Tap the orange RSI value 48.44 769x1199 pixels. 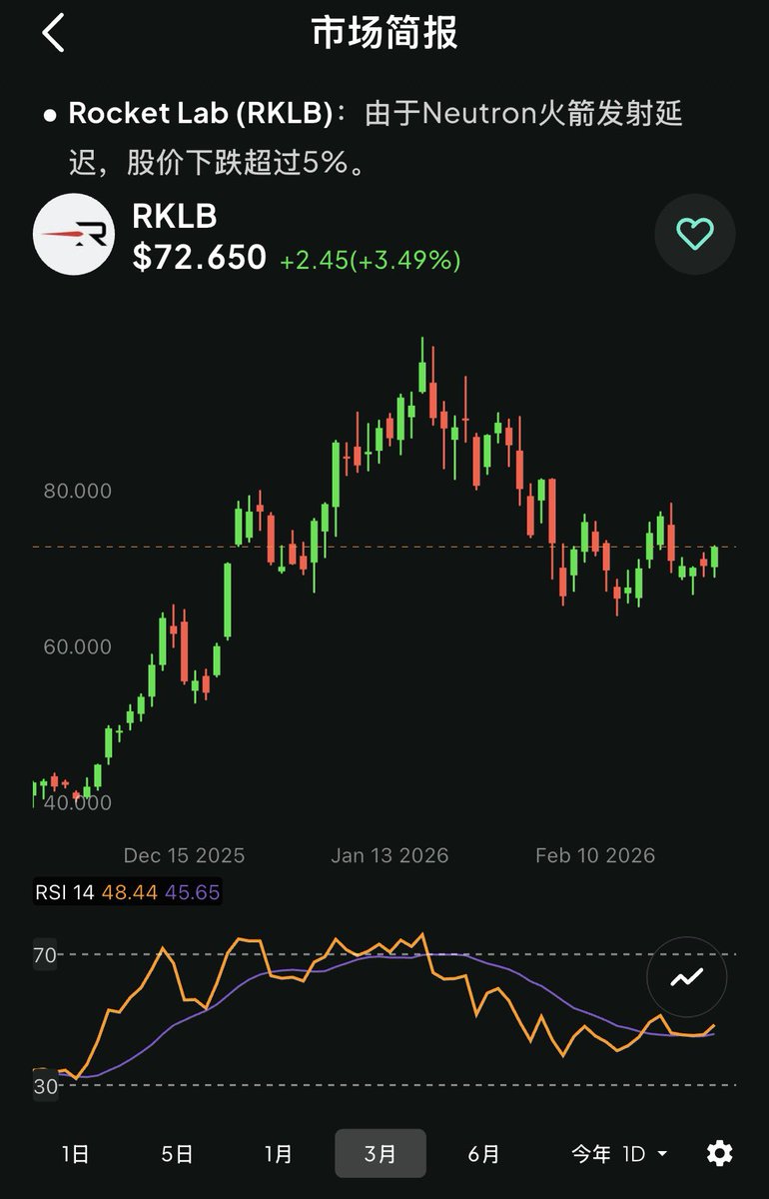click(x=129, y=892)
